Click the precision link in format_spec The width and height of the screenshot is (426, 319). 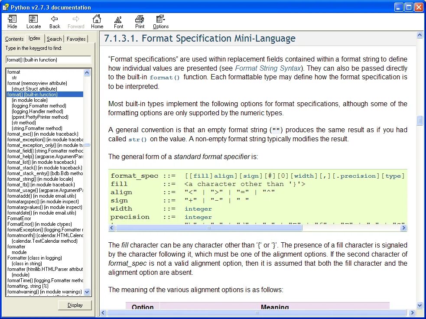358,176
